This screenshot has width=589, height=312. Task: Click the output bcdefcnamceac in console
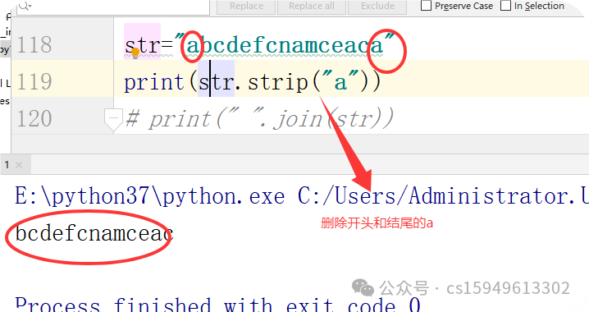click(94, 233)
